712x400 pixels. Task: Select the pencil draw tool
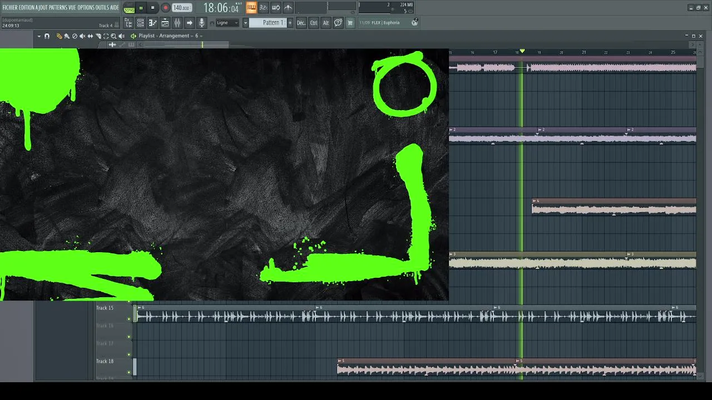coord(59,36)
